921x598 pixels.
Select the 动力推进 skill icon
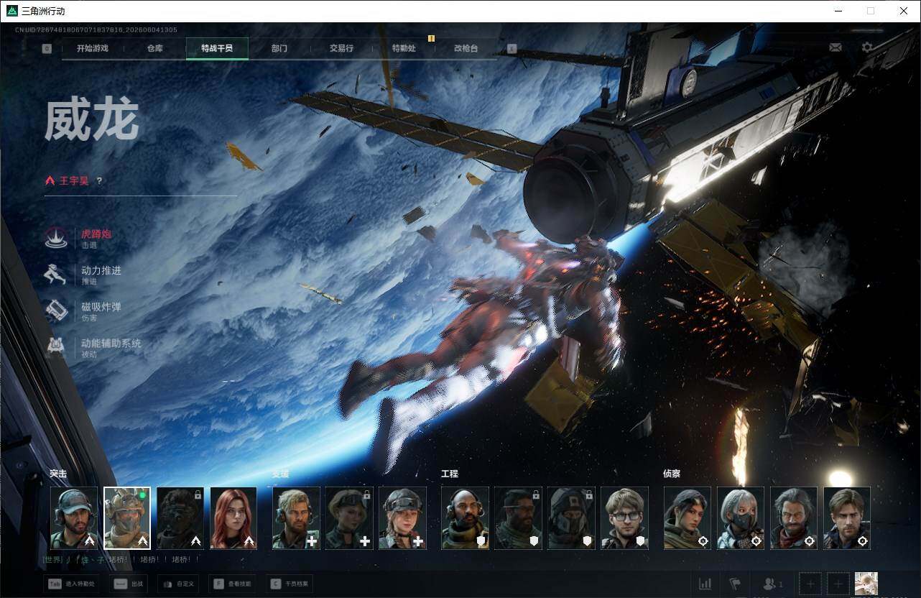56,275
